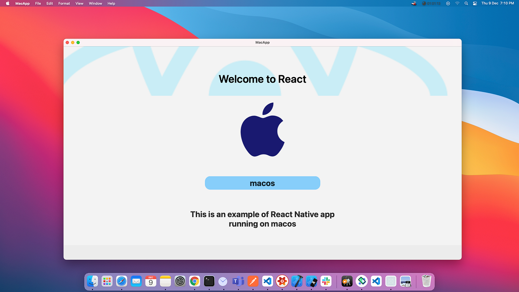This screenshot has width=519, height=292.
Task: Click the Wi-Fi status icon
Action: click(x=457, y=3)
